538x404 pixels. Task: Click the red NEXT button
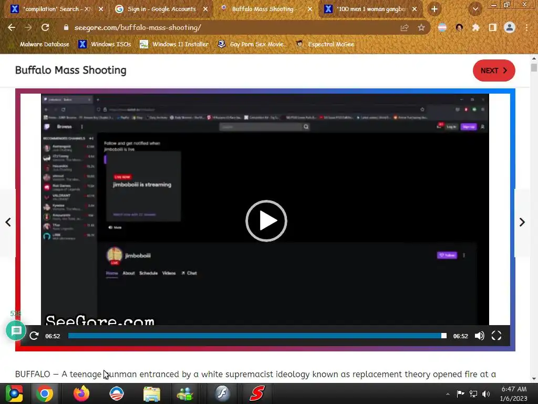(494, 70)
